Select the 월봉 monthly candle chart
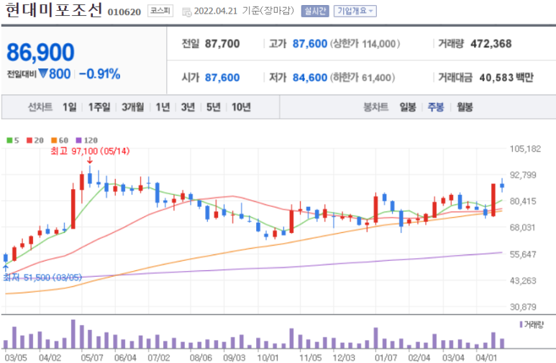 (x=465, y=107)
